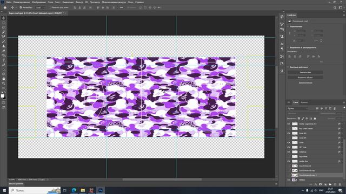This screenshot has width=346, height=194.
Task: Open the layer filter kind dropdown
Action: click(x=298, y=108)
